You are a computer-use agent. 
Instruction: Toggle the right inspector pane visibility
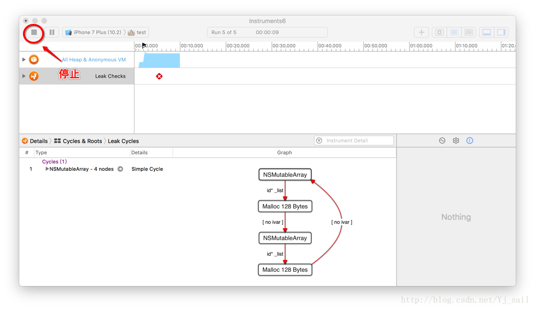[501, 32]
